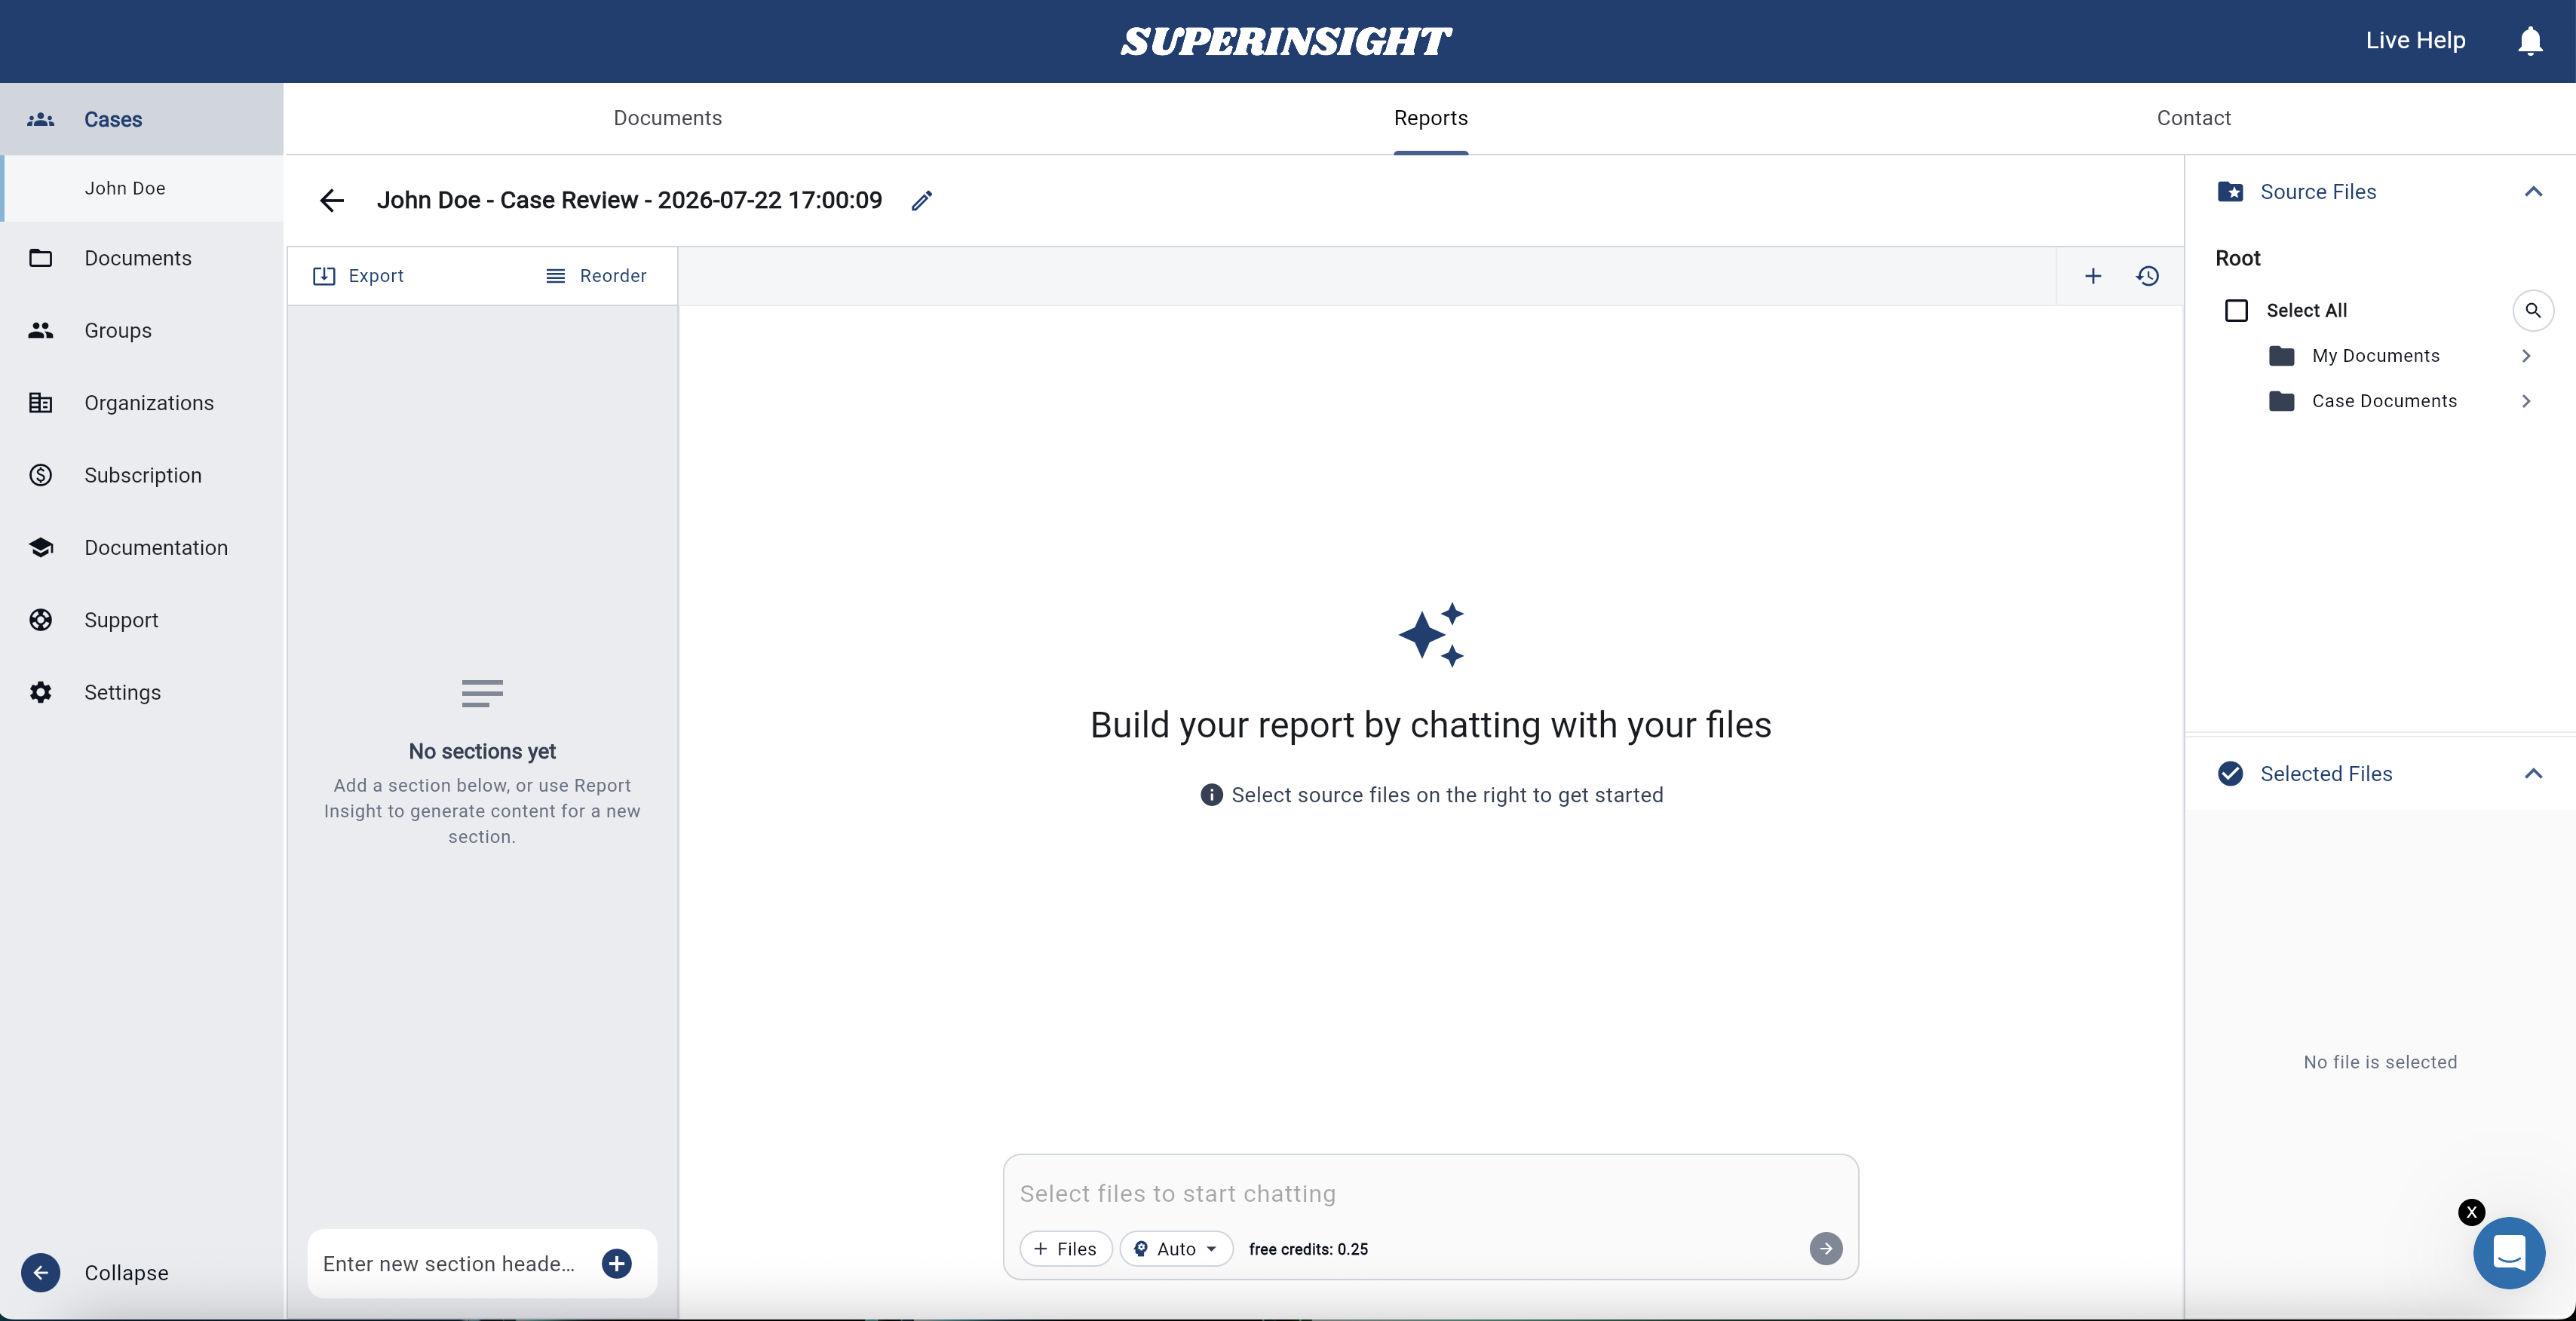
Task: Click the Source Files starred folder icon
Action: [2231, 192]
